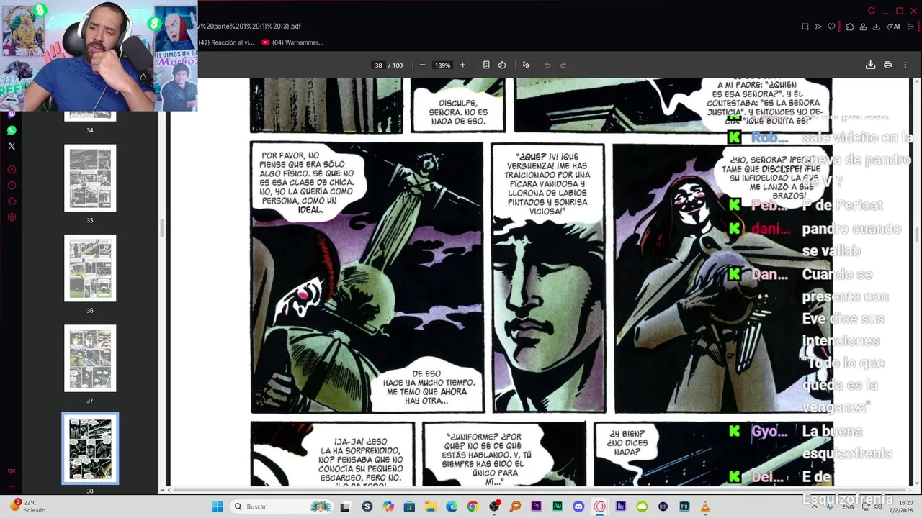Image resolution: width=922 pixels, height=518 pixels.
Task: Select page 34 thumbnail
Action: point(90,117)
